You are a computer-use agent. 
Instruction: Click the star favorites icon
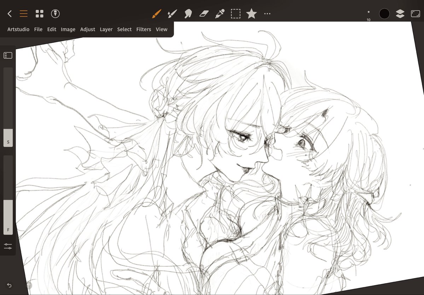(251, 13)
